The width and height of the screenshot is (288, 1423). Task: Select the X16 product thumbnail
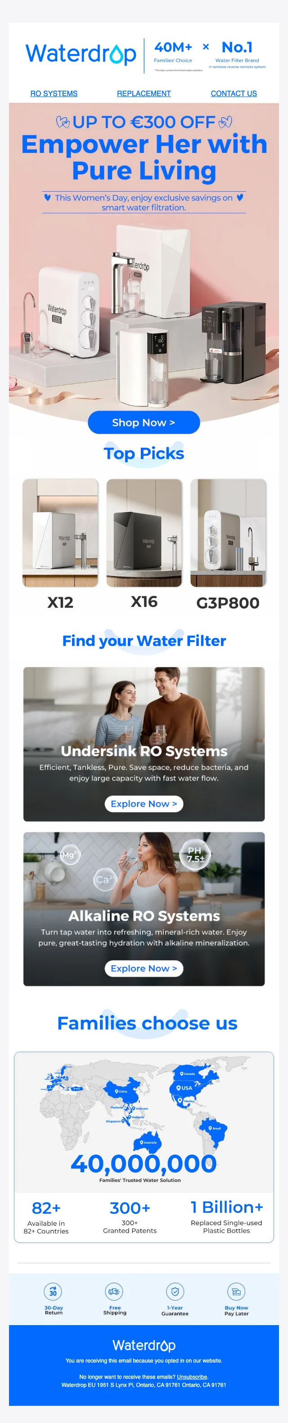[144, 532]
